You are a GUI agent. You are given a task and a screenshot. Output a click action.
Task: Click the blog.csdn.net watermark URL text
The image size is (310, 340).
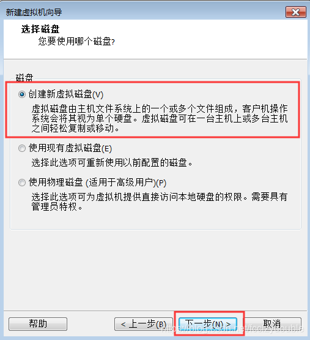point(233,328)
